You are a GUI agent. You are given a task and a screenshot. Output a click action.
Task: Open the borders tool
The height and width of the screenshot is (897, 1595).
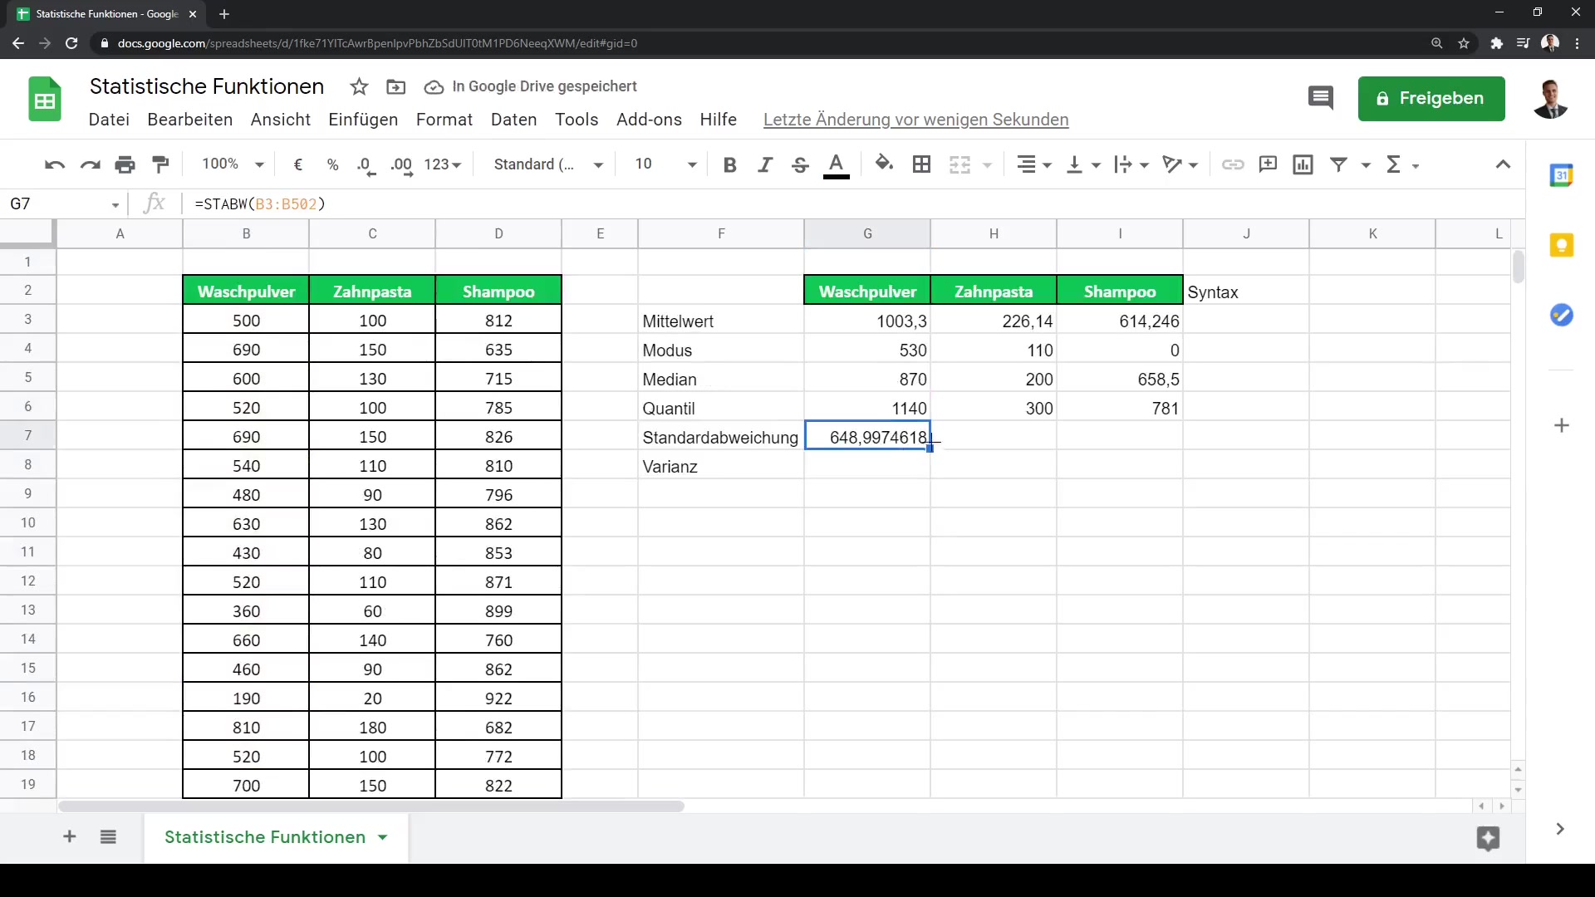pyautogui.click(x=921, y=164)
